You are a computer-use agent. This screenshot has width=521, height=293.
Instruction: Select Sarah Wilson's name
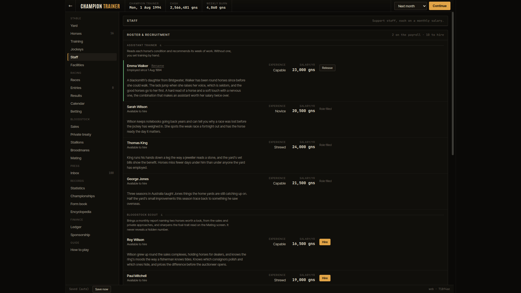[x=137, y=107]
